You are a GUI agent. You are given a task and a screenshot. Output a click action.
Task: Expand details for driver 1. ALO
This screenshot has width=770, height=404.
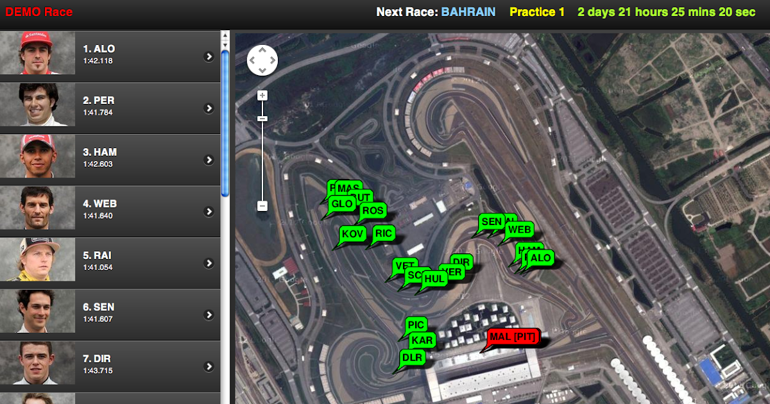pos(209,56)
